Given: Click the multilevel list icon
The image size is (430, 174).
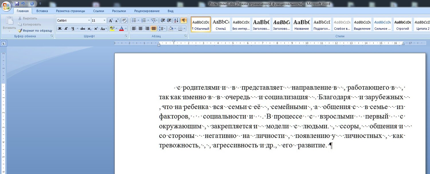Looking at the screenshot, I should pyautogui.click(x=153, y=21).
